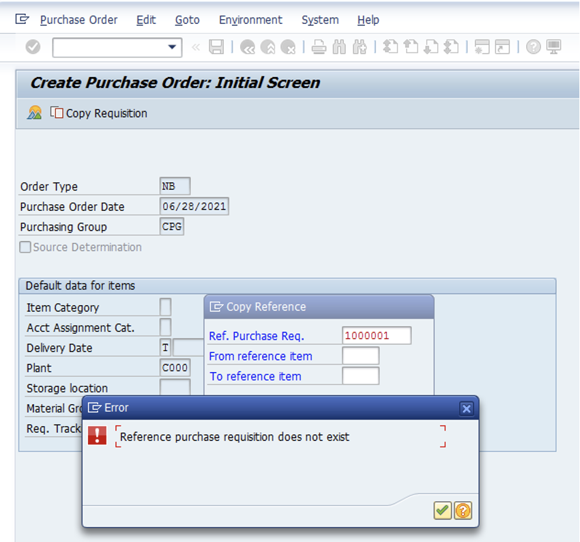Click the Exit up-arrow icon
This screenshot has height=542, width=580.
click(x=267, y=47)
